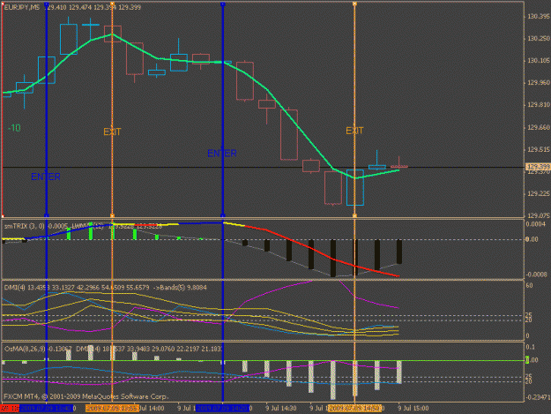Click the first blue ENTER label
The image size is (551, 414).
46,177
